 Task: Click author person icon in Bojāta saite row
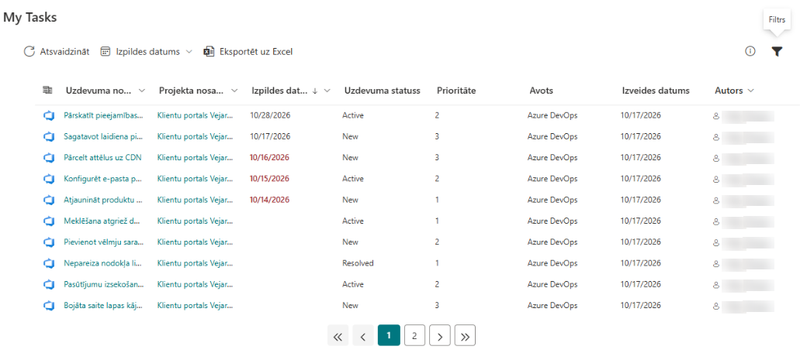pos(715,306)
